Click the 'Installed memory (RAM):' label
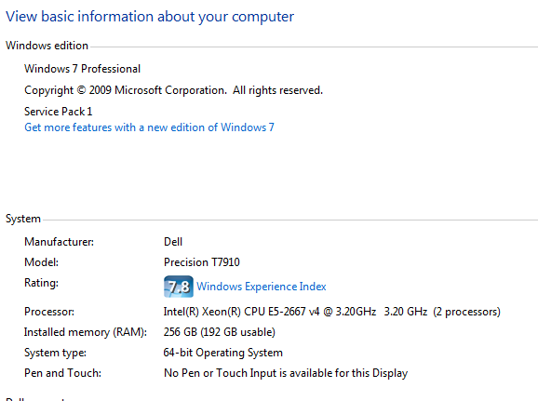Image resolution: width=538 pixels, height=401 pixels. pos(86,332)
